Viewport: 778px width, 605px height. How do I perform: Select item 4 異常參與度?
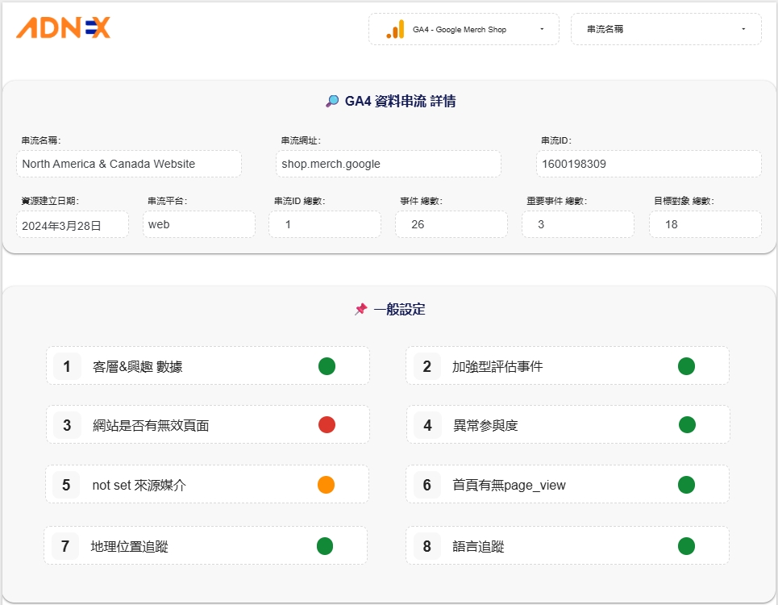click(x=567, y=425)
